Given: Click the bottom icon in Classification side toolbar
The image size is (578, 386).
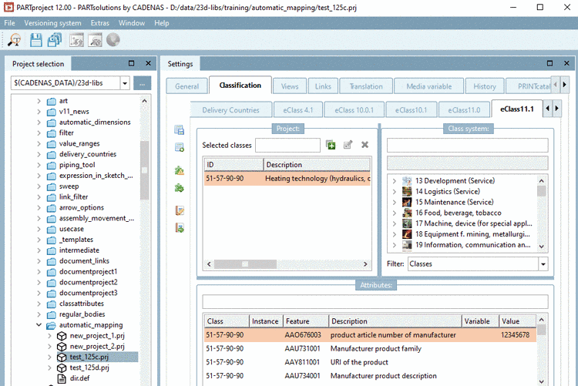Looking at the screenshot, I should (180, 228).
